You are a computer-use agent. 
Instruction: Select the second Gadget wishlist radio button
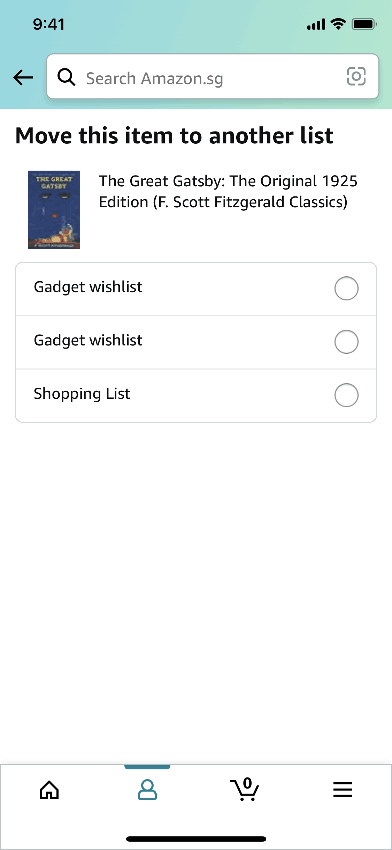pos(346,342)
